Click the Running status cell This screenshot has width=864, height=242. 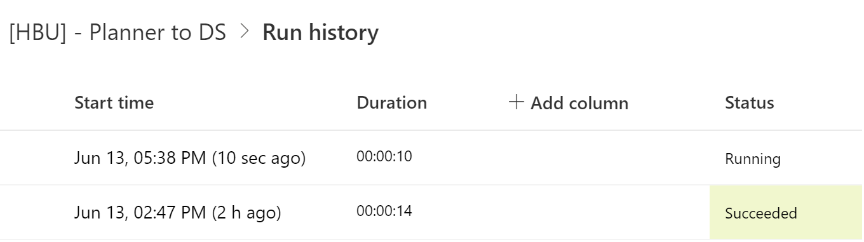pos(753,159)
